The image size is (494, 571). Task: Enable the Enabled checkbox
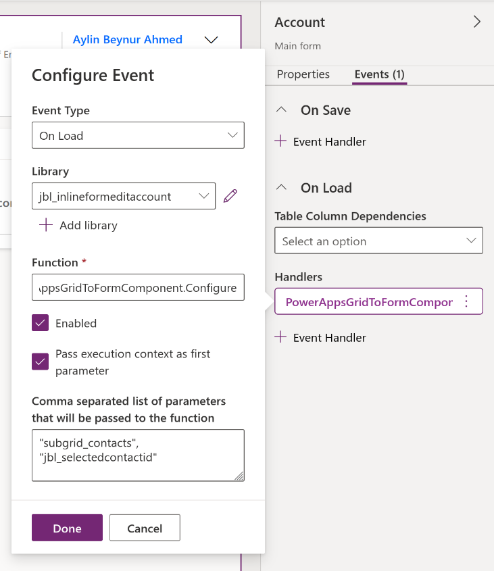tap(39, 324)
